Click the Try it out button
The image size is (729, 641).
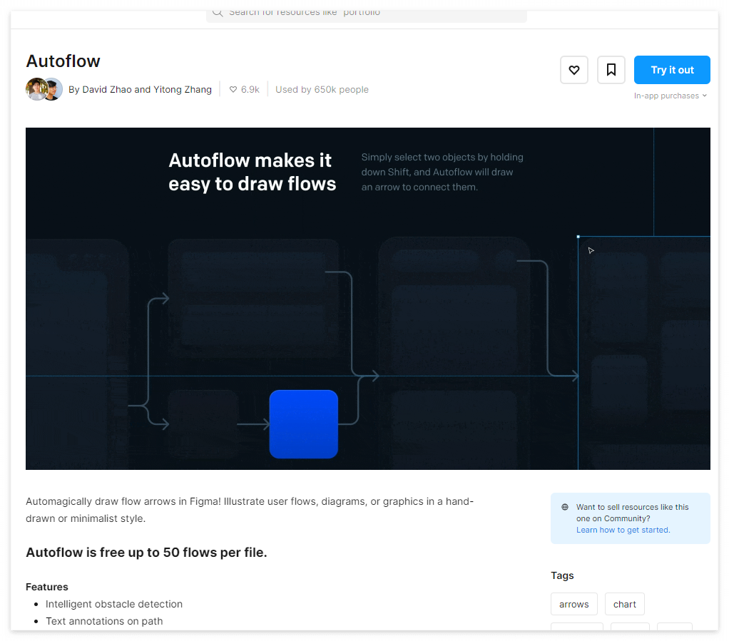coord(672,70)
